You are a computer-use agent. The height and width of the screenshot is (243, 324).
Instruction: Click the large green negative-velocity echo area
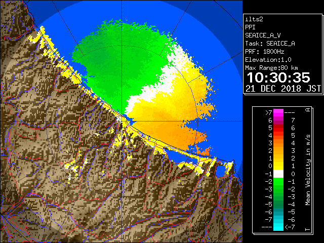122,66
